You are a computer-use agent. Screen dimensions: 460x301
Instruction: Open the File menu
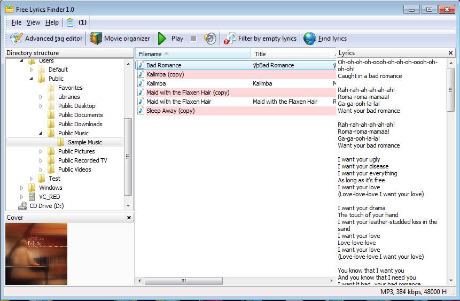(17, 22)
